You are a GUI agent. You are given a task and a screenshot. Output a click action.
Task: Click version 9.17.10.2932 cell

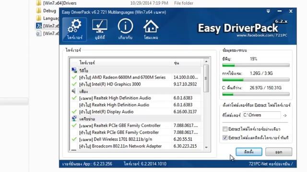[x=185, y=84]
